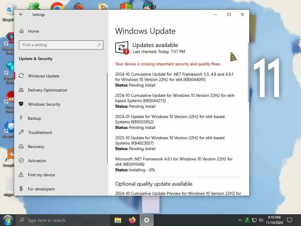Click the KB5033052 2024-01 Update entry

(170, 119)
